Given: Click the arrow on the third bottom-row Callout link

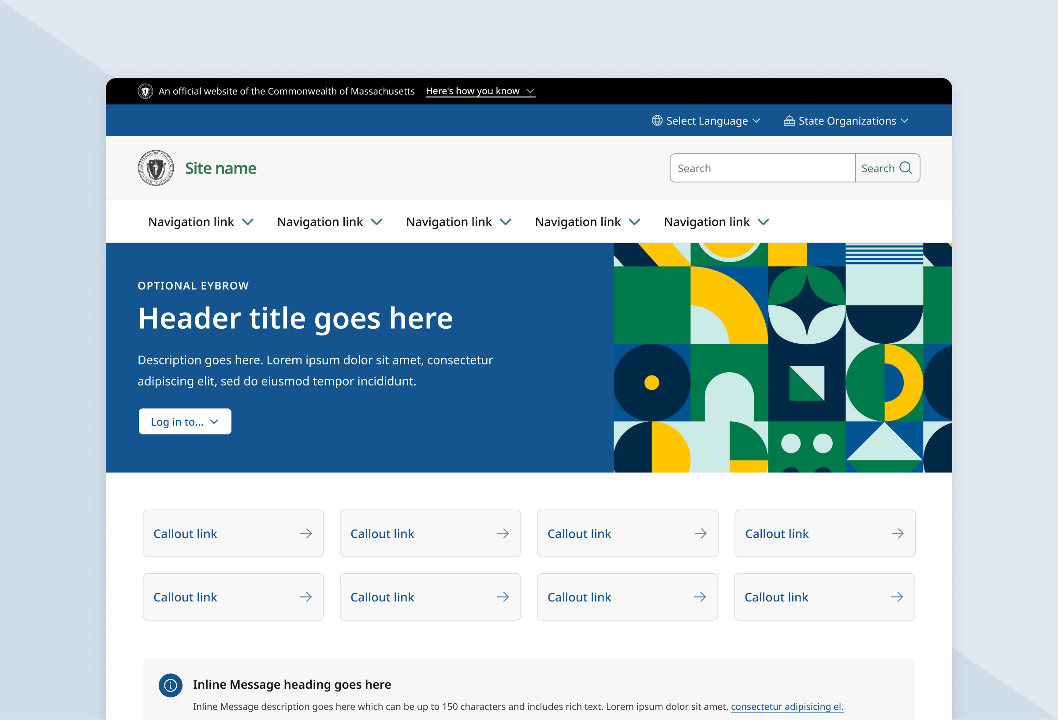Looking at the screenshot, I should [700, 597].
